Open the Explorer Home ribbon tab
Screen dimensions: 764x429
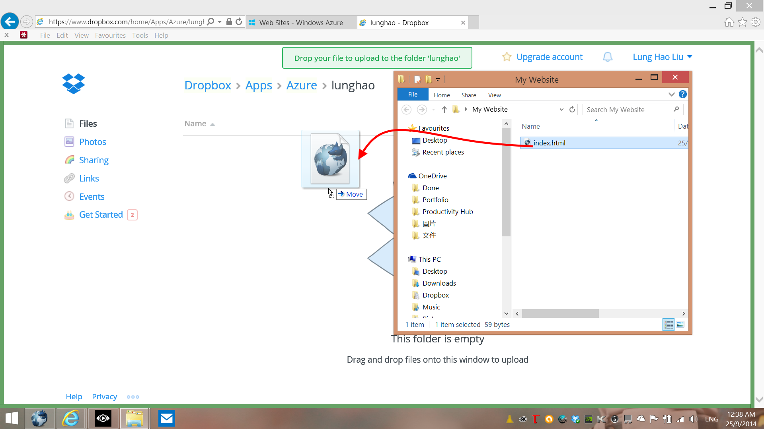pyautogui.click(x=442, y=95)
